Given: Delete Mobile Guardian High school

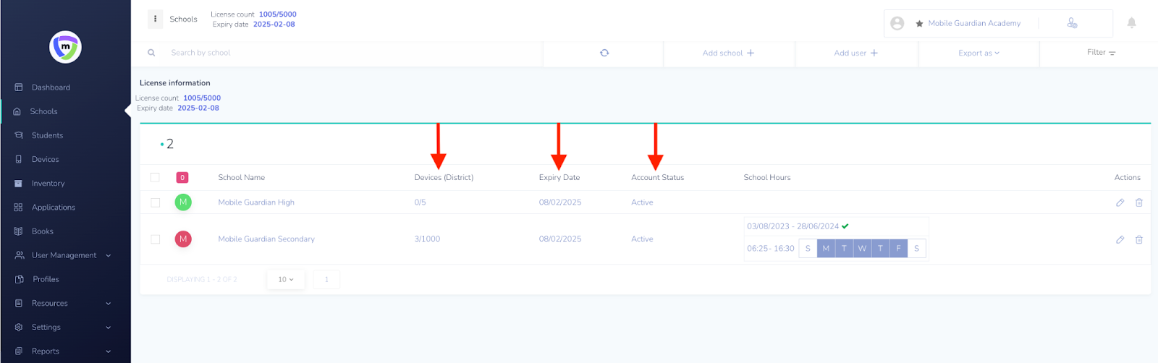Looking at the screenshot, I should 1139,202.
